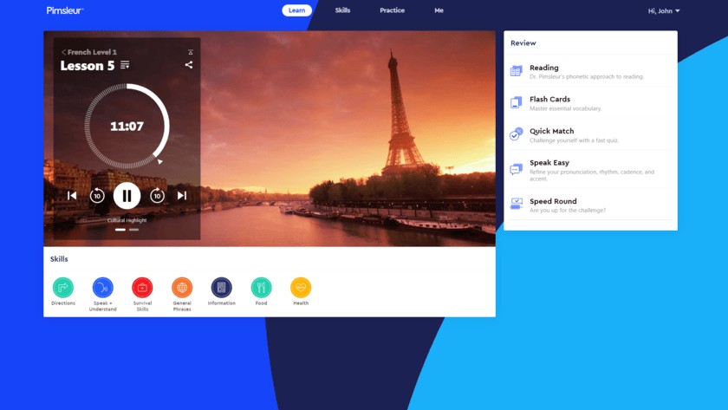The width and height of the screenshot is (728, 410).
Task: Open the Speak Easy review title
Action: tap(549, 162)
